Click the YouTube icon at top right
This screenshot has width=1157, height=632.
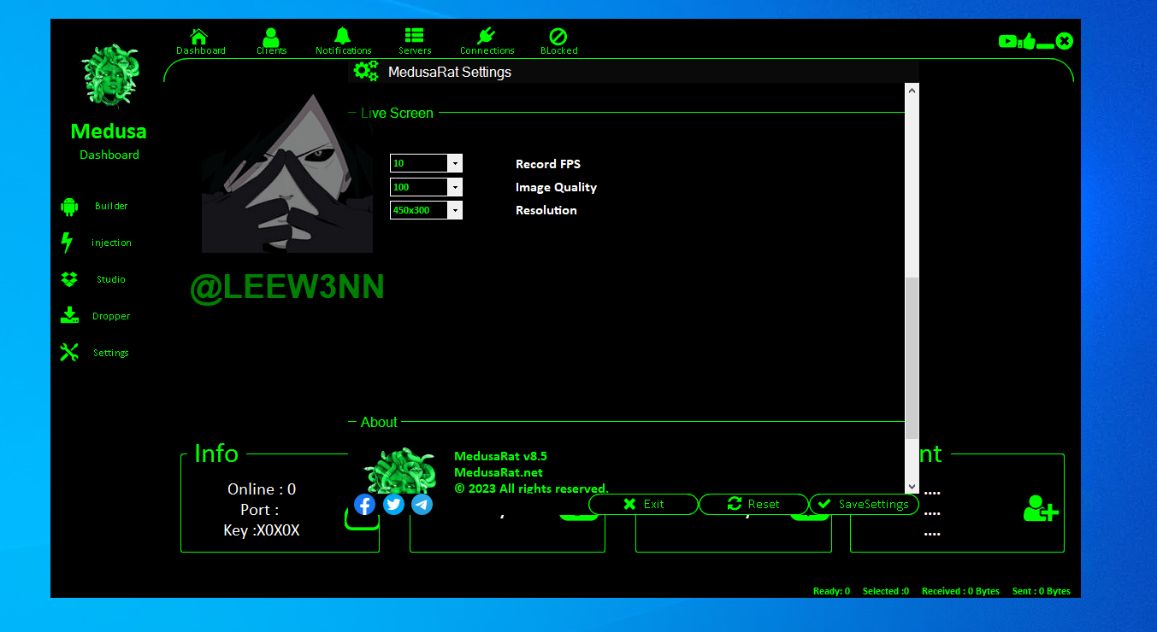pyautogui.click(x=1007, y=41)
